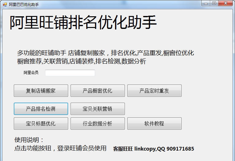The width and height of the screenshot is (235, 161).
Task: Click the 橱窗推荐,关联营销 description line
Action: click(82, 61)
